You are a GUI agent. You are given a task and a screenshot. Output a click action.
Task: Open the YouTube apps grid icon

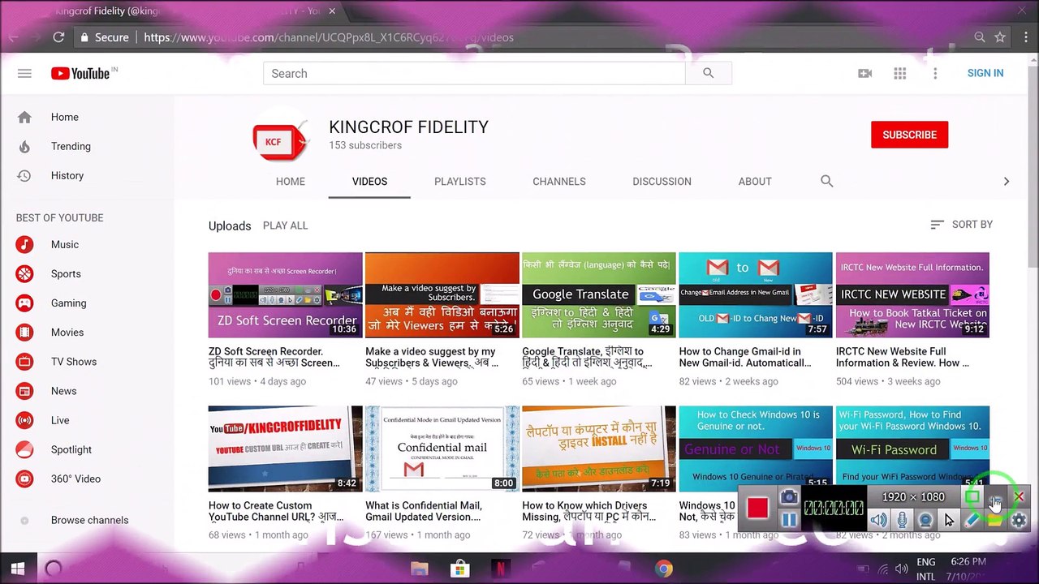899,73
